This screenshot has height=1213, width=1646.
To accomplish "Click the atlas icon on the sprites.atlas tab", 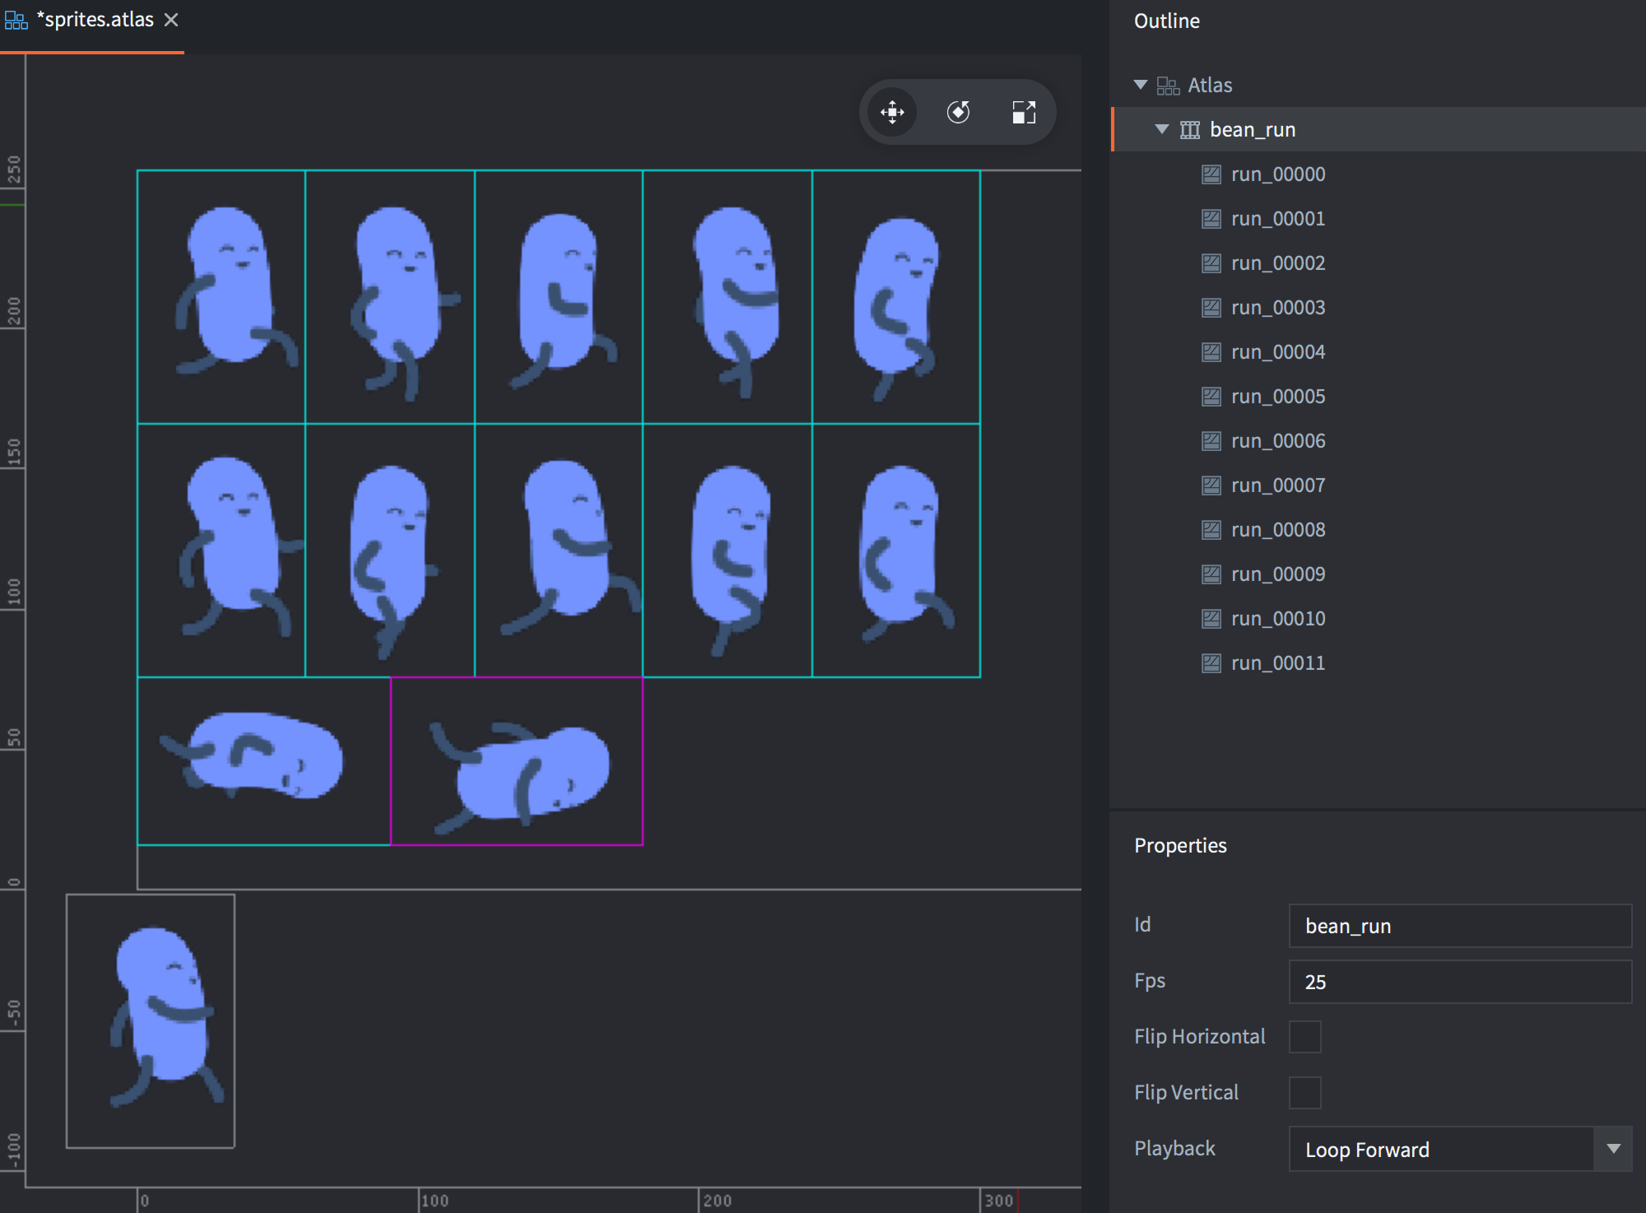I will (15, 19).
